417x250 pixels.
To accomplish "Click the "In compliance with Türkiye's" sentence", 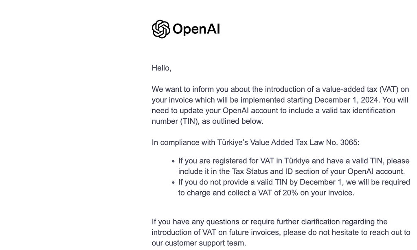I will (200, 143).
